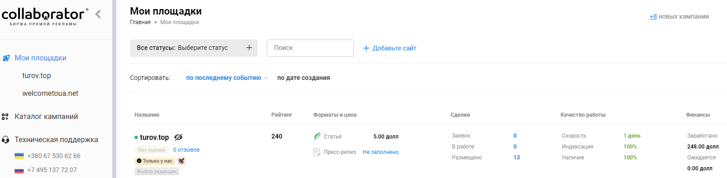Click the Ожидается amount 0.00 долл
This screenshot has width=727, height=178.
700,168
